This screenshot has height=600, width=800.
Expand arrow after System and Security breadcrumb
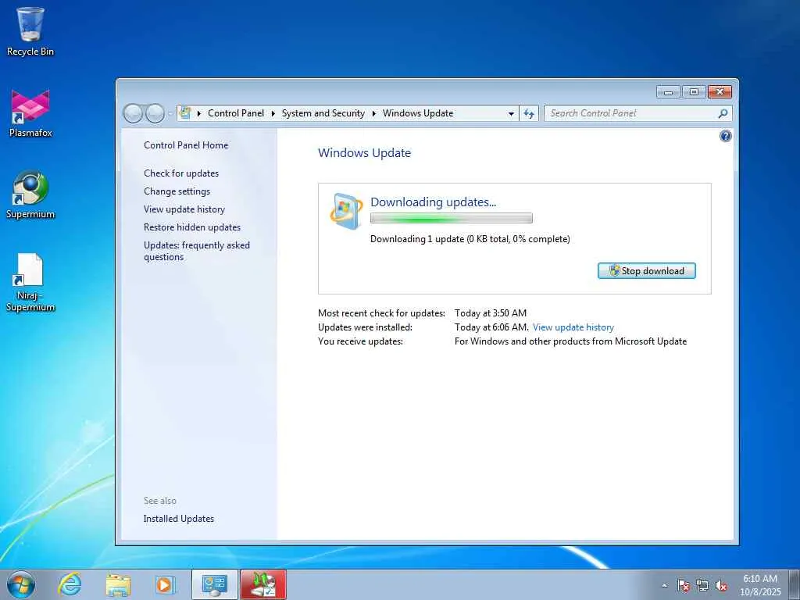[x=373, y=113]
